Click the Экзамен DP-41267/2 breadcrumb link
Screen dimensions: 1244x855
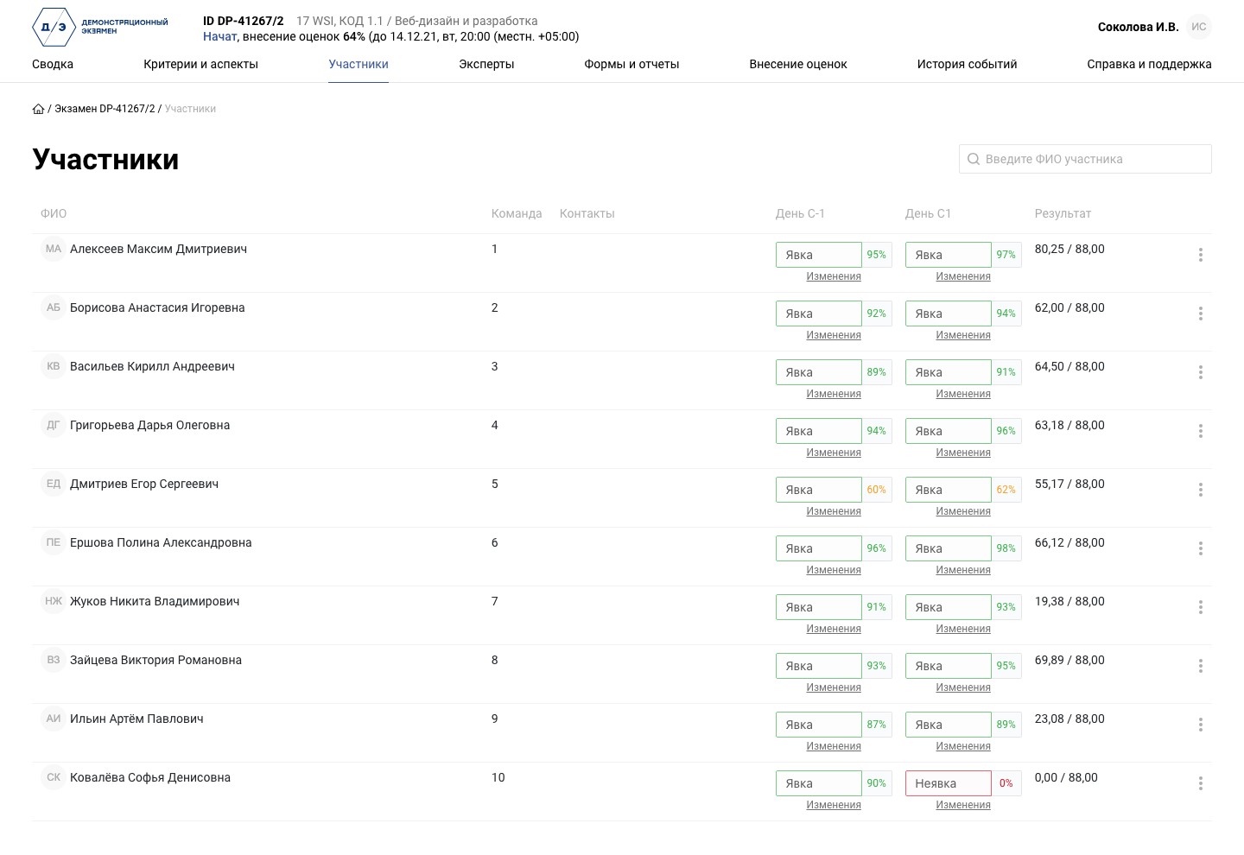[105, 109]
